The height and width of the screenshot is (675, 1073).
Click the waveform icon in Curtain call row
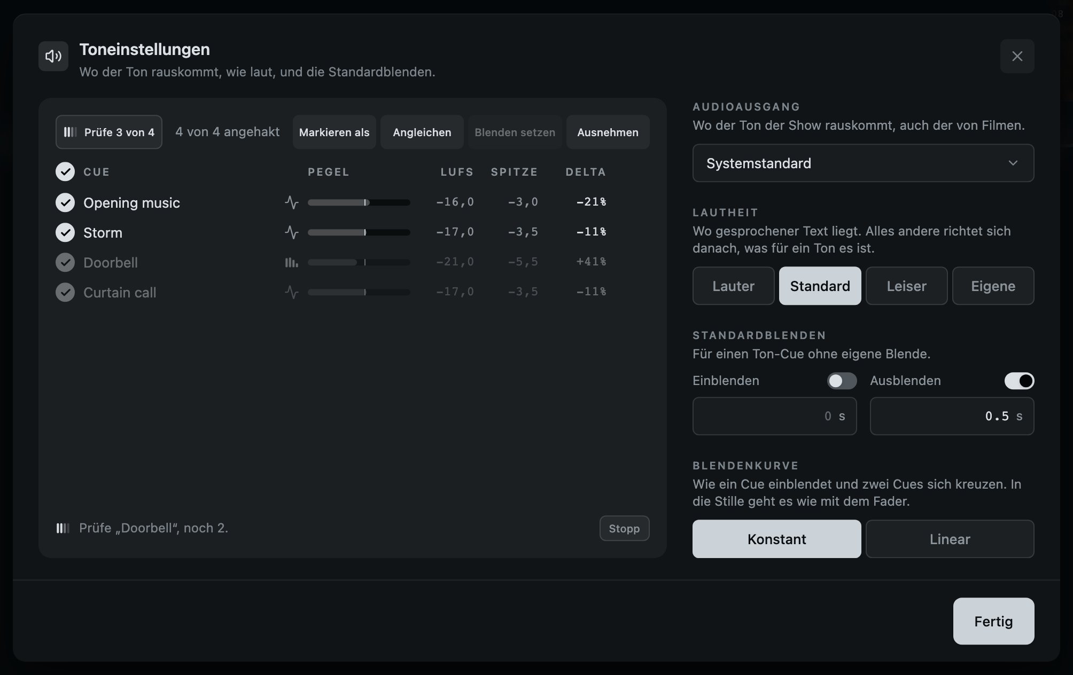tap(291, 292)
